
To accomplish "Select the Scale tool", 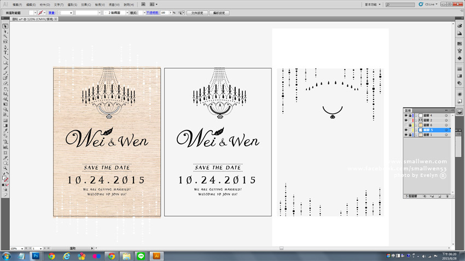I will point(5,94).
